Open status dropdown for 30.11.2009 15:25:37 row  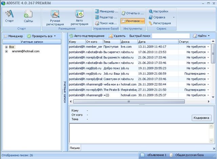(208, 95)
